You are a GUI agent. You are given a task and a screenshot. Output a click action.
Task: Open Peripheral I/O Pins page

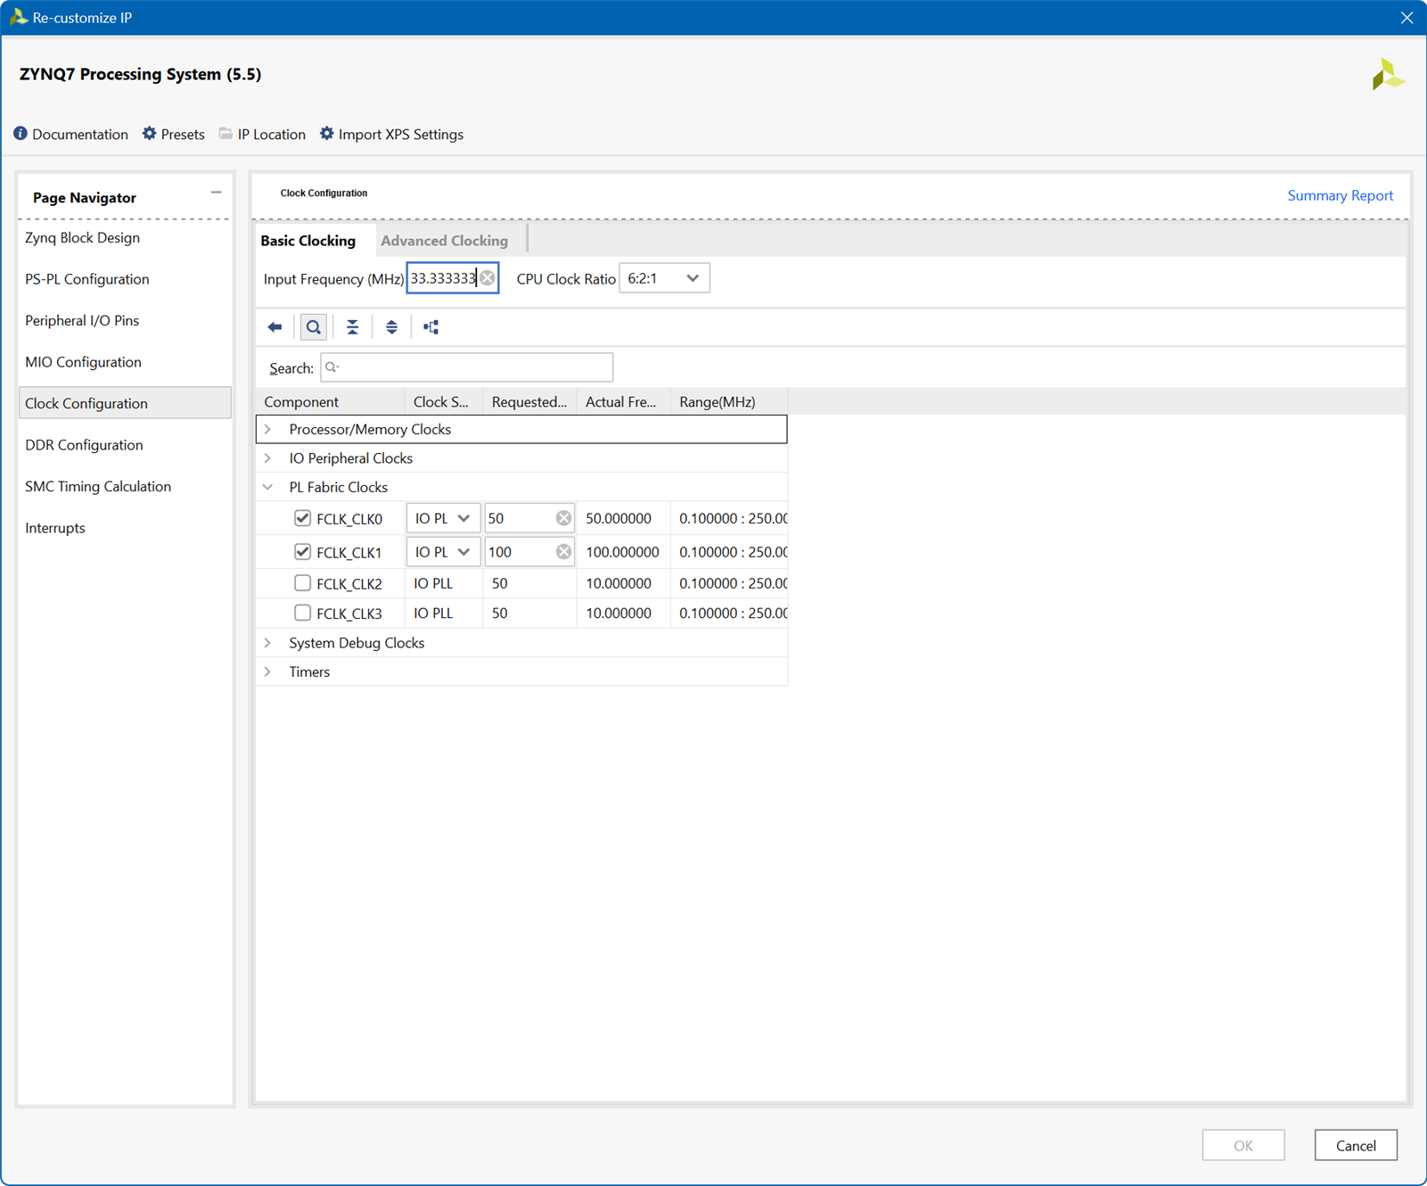[125, 321]
